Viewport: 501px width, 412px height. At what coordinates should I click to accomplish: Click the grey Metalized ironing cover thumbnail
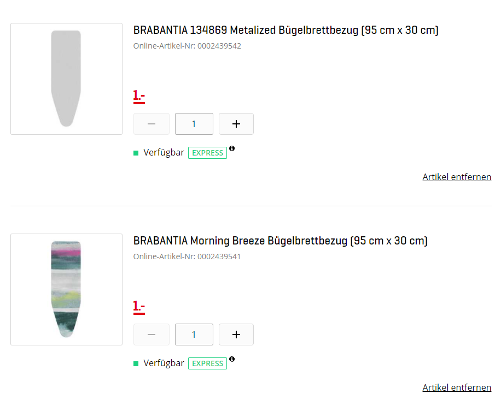66,79
